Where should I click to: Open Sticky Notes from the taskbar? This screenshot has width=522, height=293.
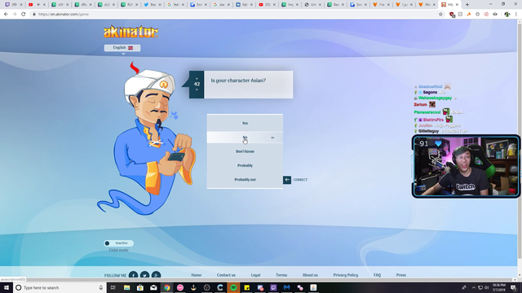click(246, 287)
